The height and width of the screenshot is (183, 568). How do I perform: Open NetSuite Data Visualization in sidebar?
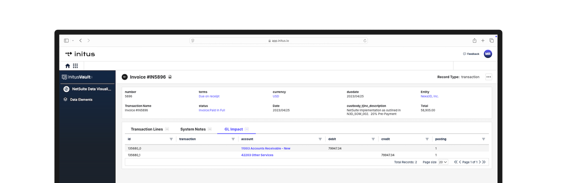tap(87, 89)
